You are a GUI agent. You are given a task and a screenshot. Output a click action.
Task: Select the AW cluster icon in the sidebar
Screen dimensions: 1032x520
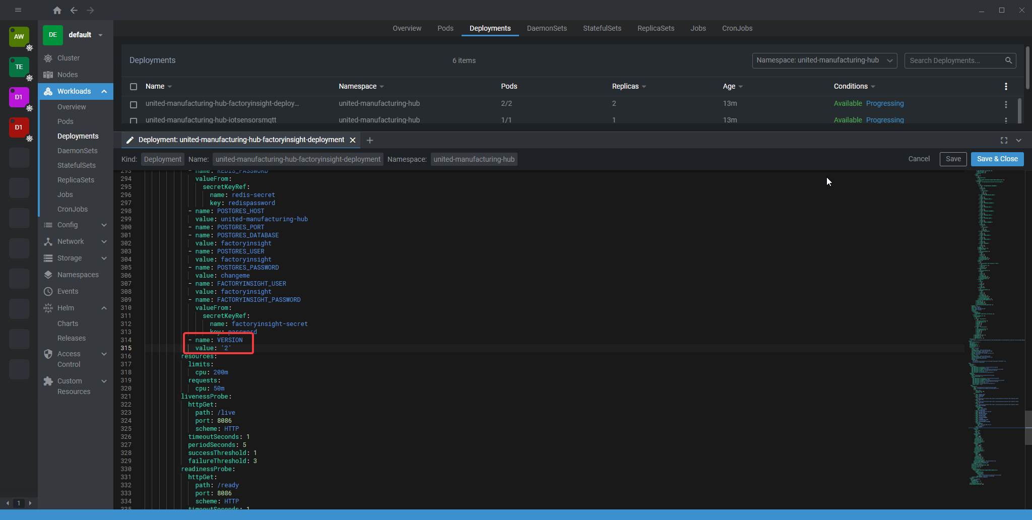(19, 37)
